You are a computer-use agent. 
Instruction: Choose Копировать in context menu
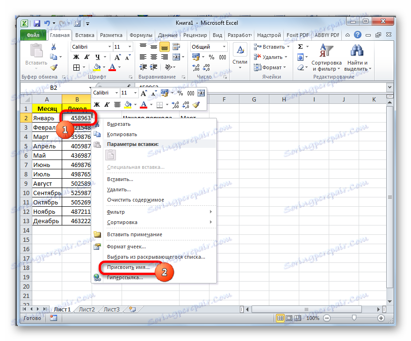pos(122,134)
